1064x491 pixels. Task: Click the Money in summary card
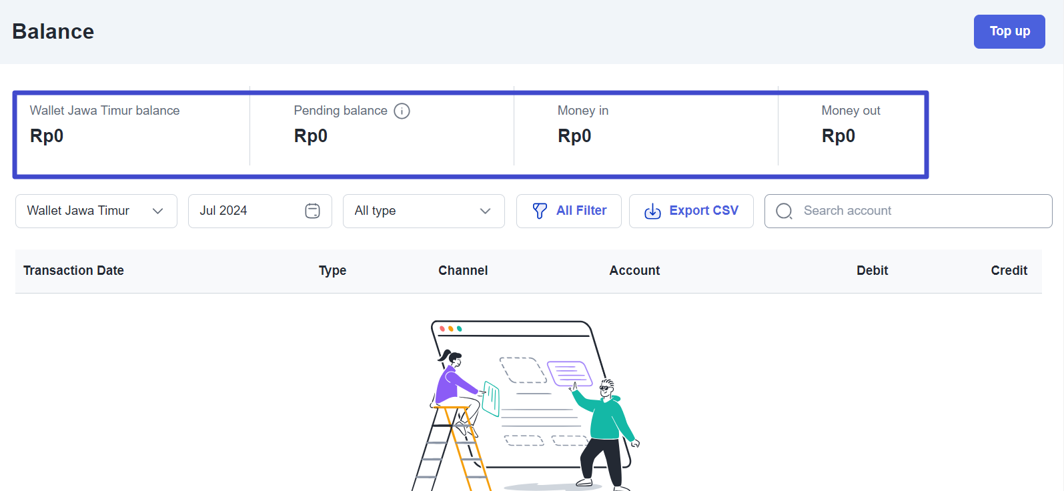pos(644,125)
